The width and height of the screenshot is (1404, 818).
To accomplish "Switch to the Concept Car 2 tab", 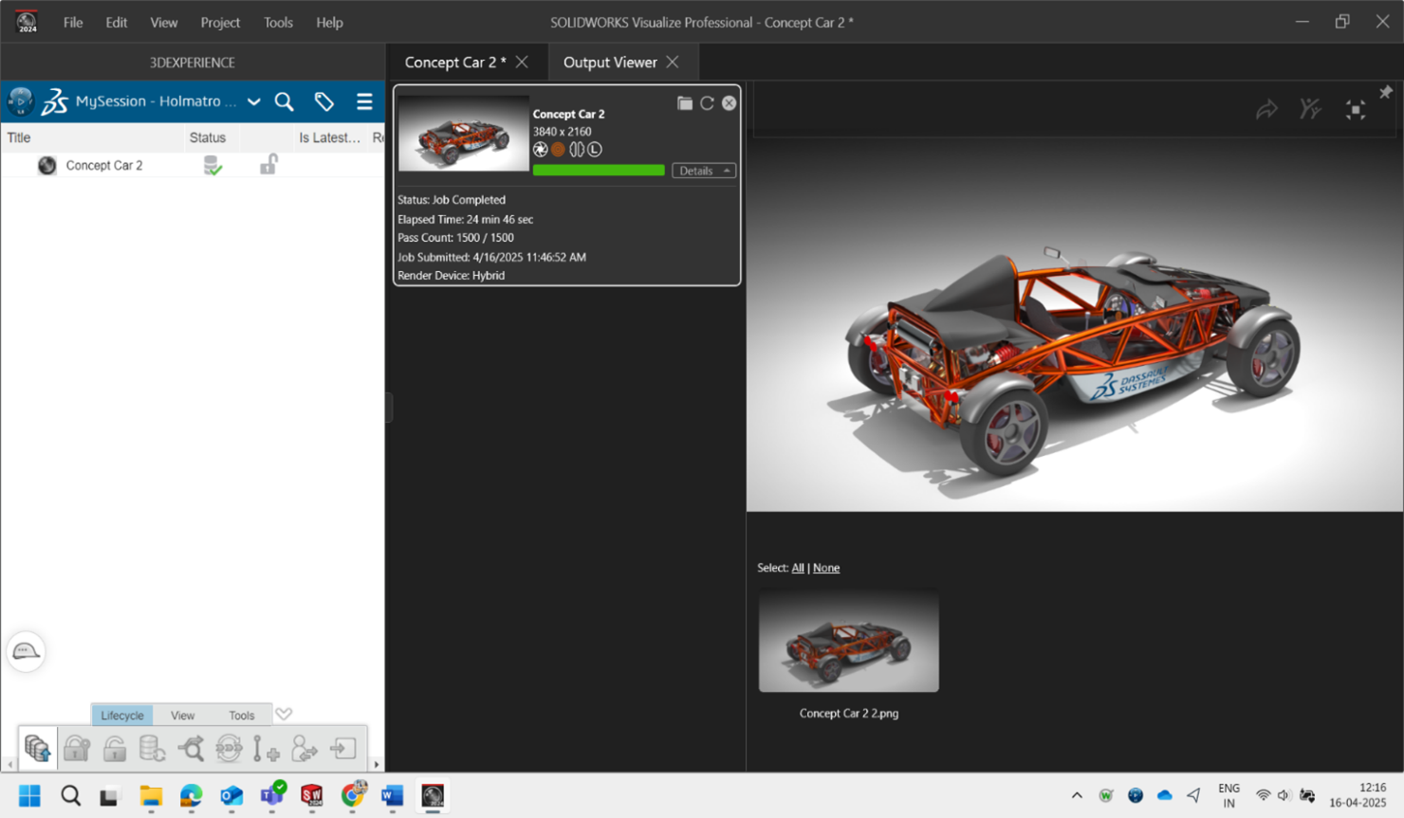I will click(454, 63).
